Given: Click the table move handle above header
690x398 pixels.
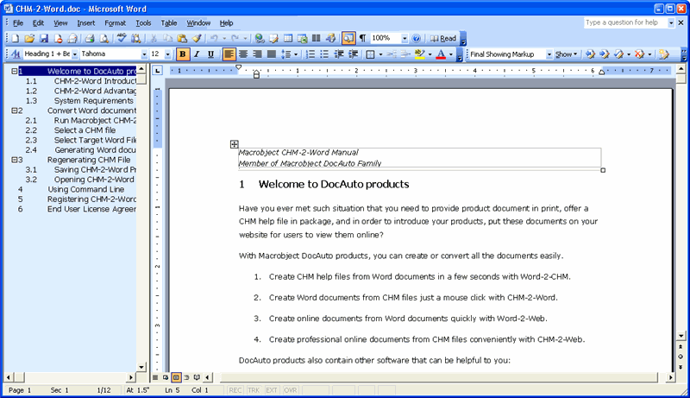Looking at the screenshot, I should pyautogui.click(x=234, y=144).
